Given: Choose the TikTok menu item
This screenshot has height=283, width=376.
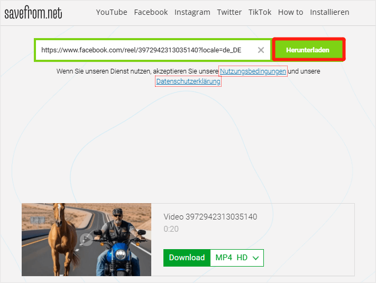Looking at the screenshot, I should pos(260,12).
